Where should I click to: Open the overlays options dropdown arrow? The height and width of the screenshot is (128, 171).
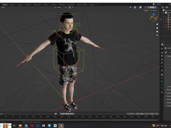143,7
